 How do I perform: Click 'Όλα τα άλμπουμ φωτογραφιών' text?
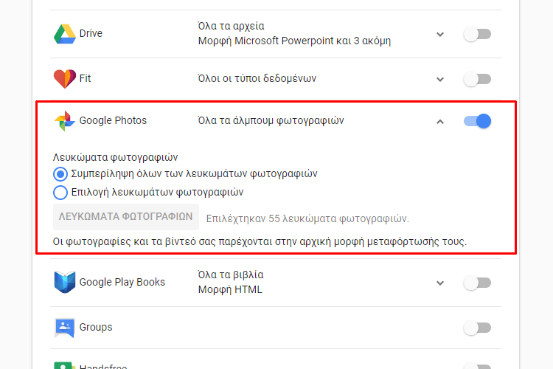(271, 121)
